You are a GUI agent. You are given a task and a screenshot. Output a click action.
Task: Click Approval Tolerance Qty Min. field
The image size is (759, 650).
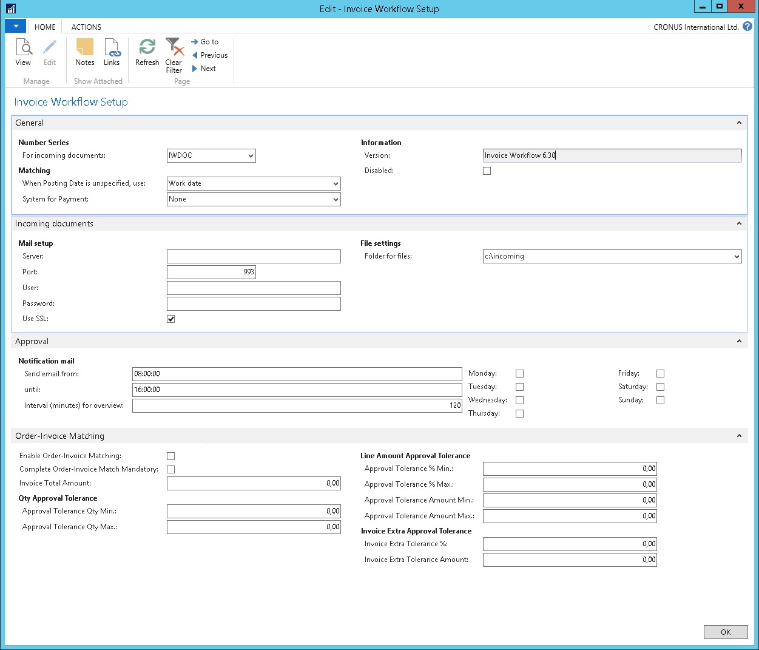(x=254, y=511)
